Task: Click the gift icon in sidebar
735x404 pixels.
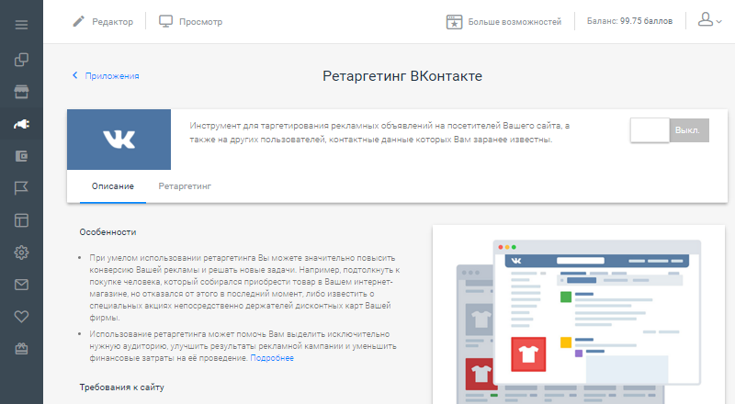Action: 21,349
